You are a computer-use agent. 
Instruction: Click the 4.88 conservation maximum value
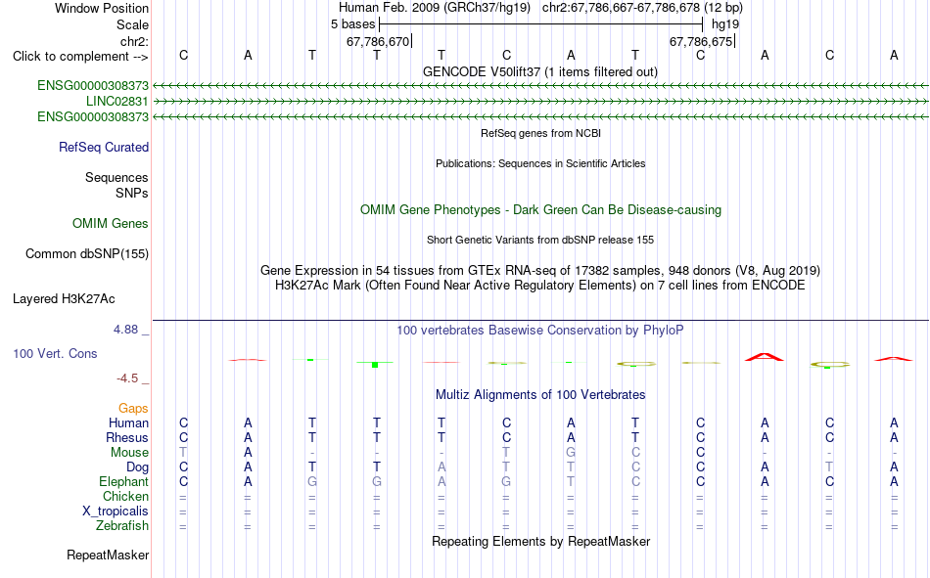(125, 330)
